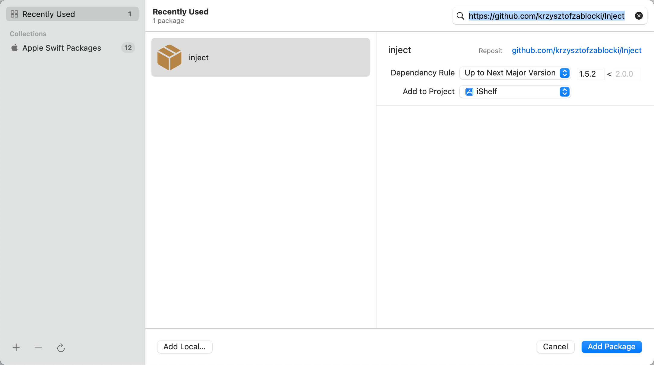Screen dimensions: 654x365
Task: Click the 2.0.0 maximum version field
Action: tap(627, 74)
